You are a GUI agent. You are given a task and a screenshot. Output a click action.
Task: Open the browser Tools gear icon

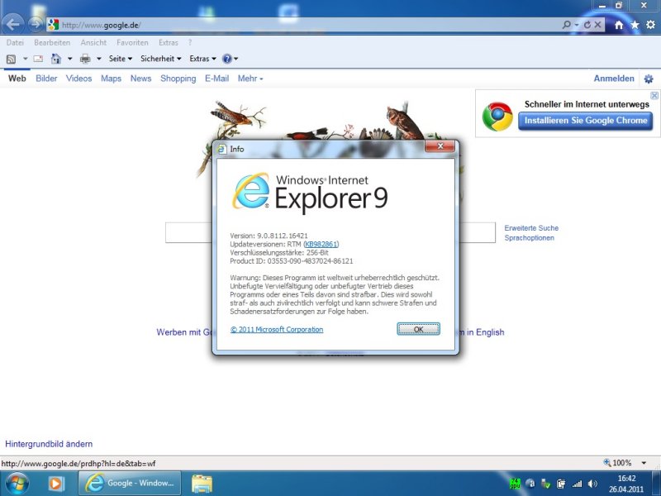coord(650,26)
